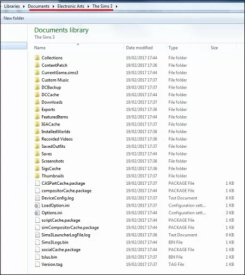245x275 pixels.
Task: Click the 6 KB size of DeviceConfig.log
Action: pyautogui.click(x=230, y=198)
